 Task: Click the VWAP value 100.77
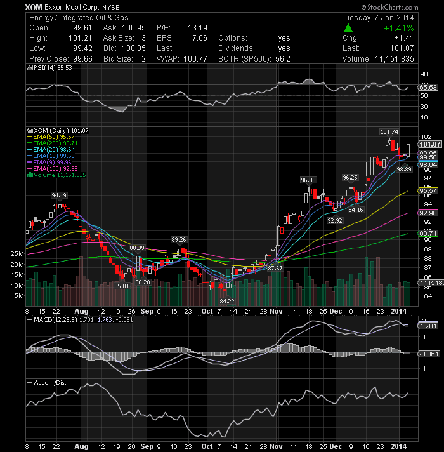[x=195, y=59]
